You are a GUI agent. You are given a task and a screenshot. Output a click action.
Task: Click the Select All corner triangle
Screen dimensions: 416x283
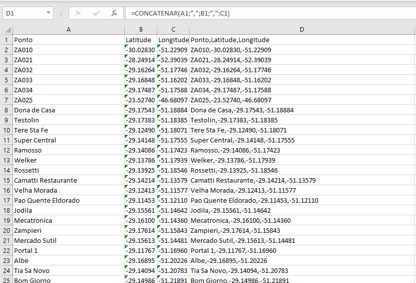(x=7, y=30)
